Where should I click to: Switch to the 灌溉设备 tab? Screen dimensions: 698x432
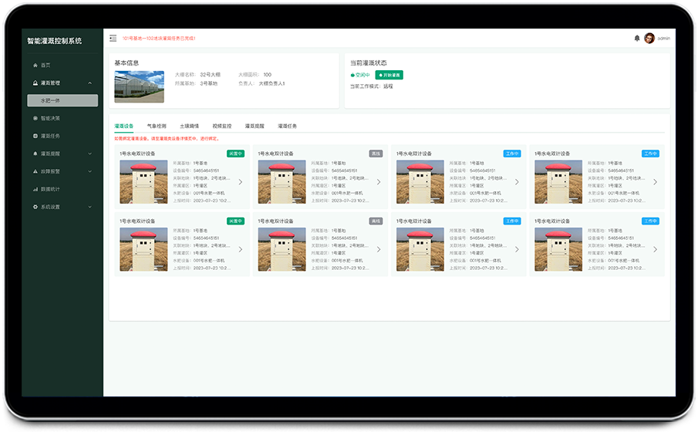point(123,126)
